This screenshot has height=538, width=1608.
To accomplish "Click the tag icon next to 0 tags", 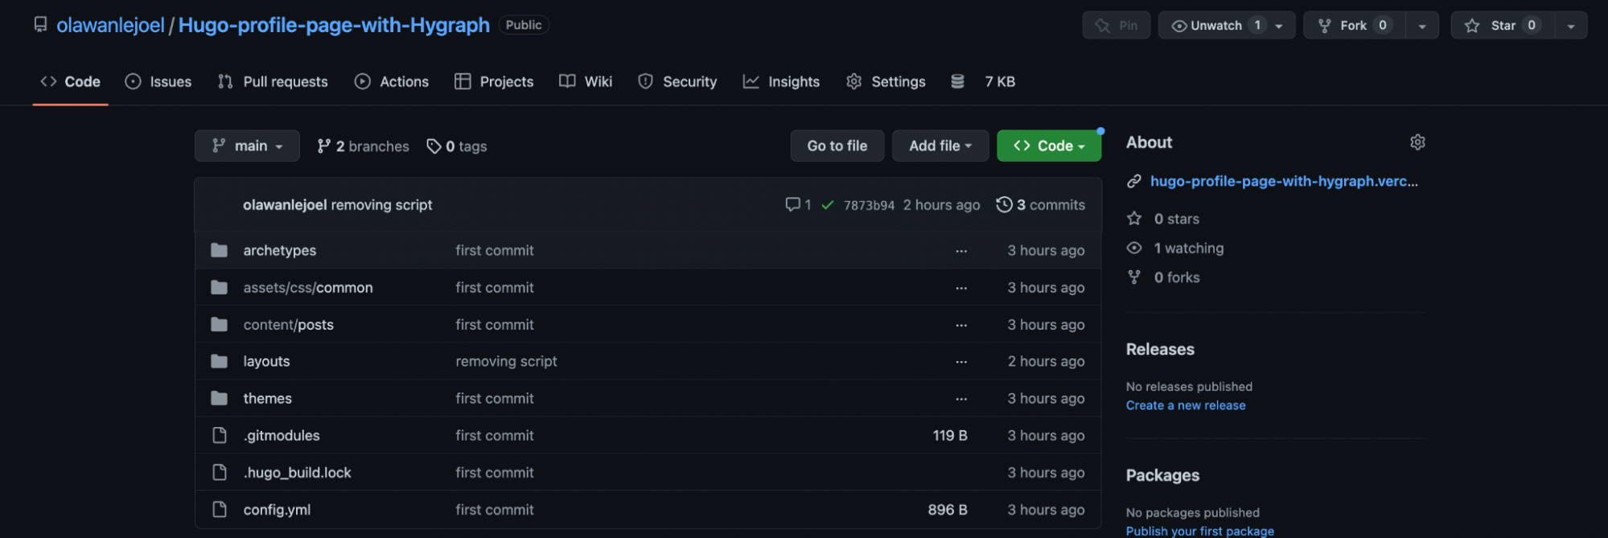I will (434, 146).
